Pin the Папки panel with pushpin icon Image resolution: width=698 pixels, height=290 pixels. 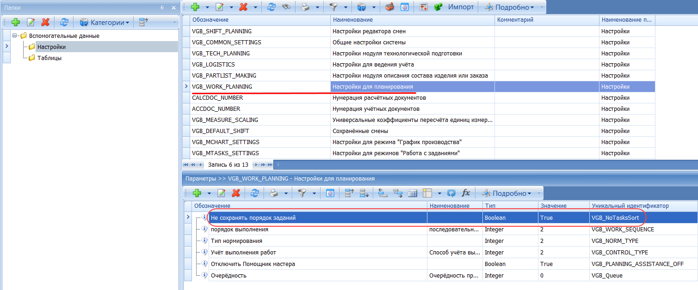coord(162,7)
